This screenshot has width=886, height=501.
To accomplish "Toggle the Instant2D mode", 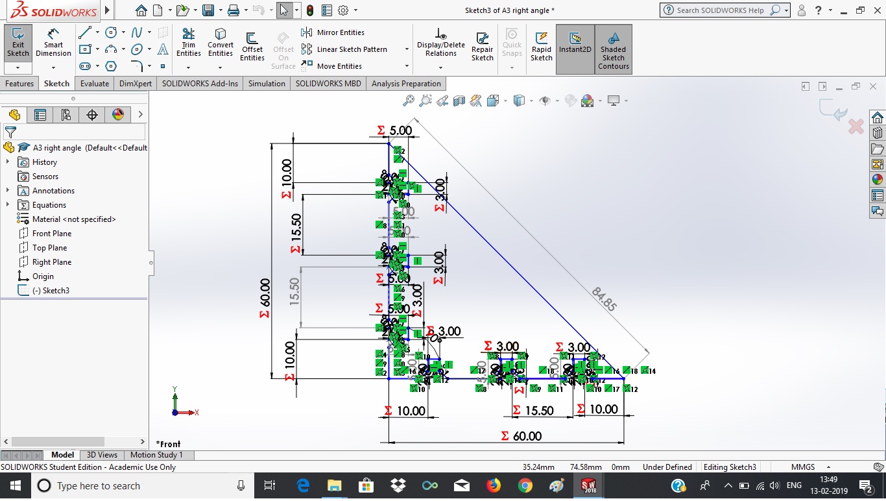I will coord(575,43).
